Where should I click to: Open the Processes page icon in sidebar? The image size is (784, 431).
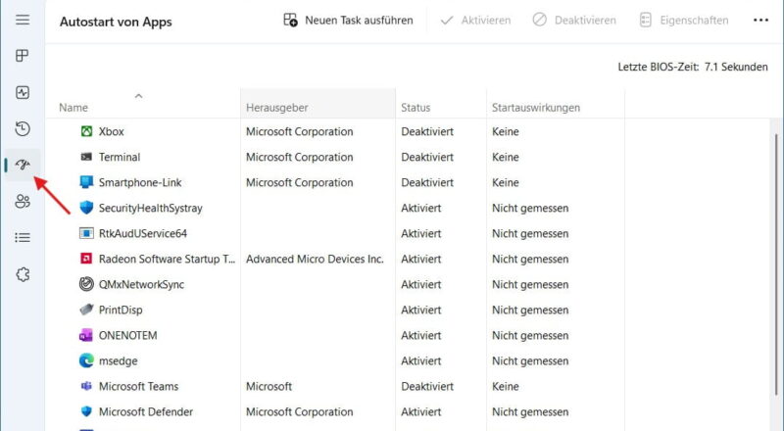click(x=23, y=56)
